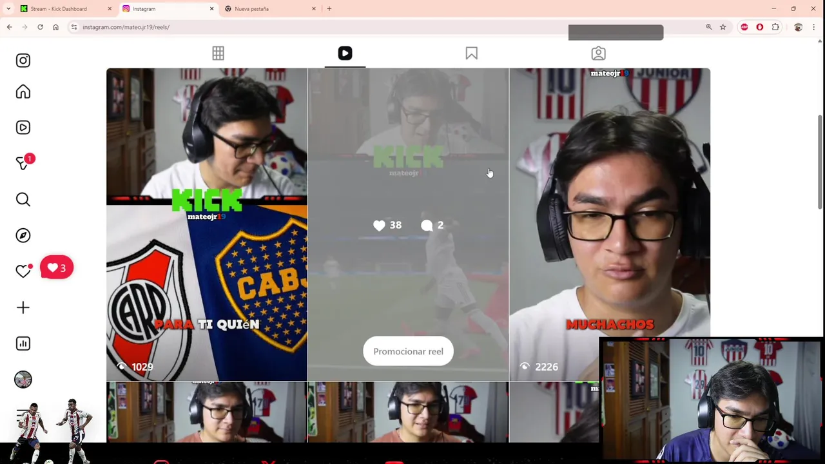The image size is (825, 464).
Task: Switch to the Nueva pestaña tab
Action: pos(269,9)
